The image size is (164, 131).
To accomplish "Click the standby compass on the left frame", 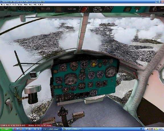I will pos(33,75).
